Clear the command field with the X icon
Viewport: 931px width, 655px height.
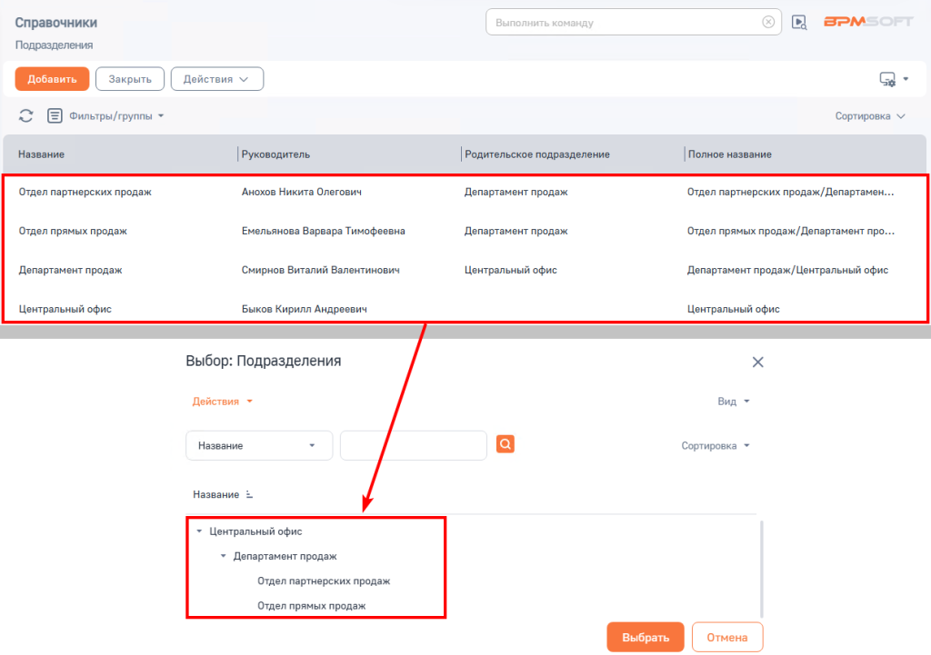(x=768, y=22)
